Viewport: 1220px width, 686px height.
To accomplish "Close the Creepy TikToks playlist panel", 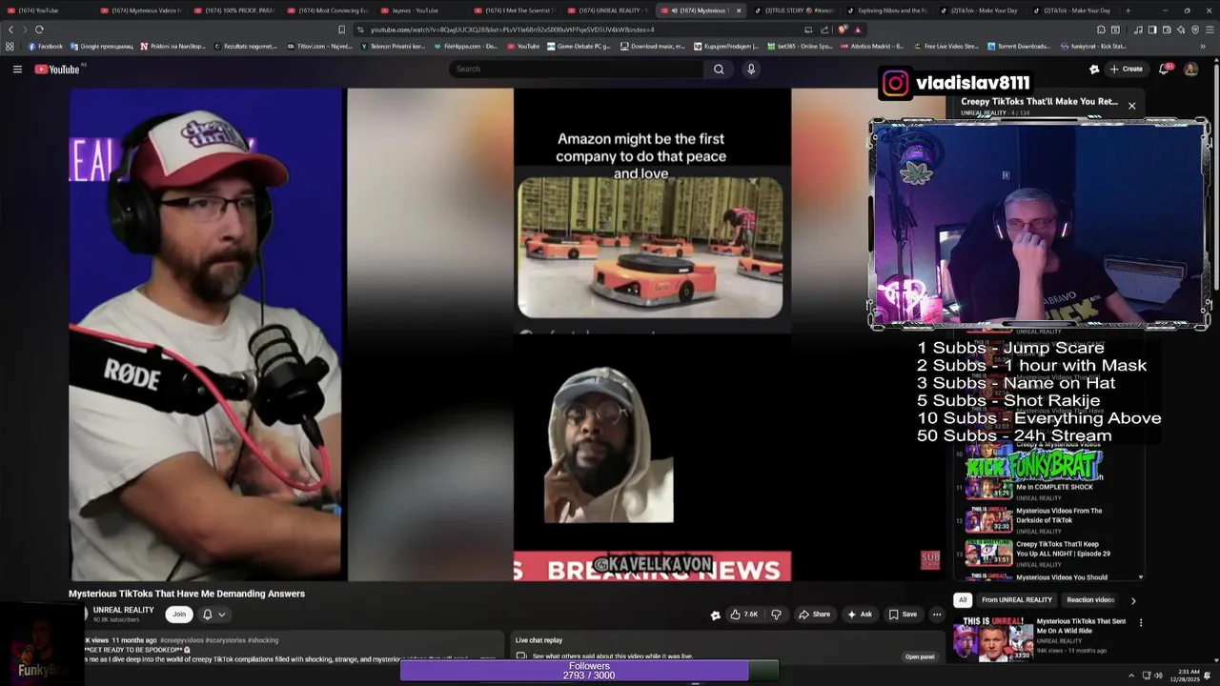I will [x=1131, y=106].
